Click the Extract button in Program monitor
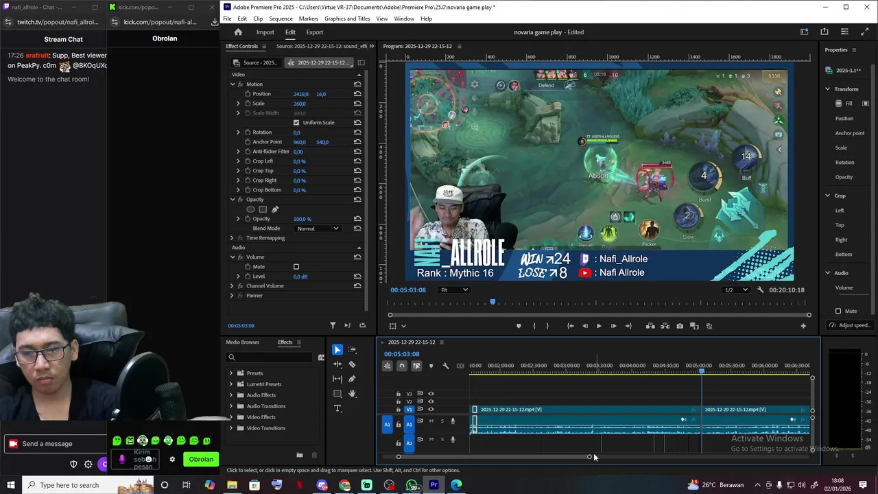Screen dimensions: 878x494 (x=665, y=326)
